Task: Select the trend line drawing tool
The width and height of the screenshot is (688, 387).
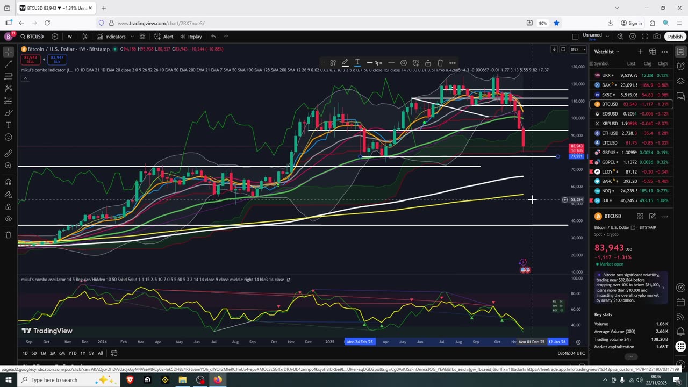Action: click(x=8, y=64)
